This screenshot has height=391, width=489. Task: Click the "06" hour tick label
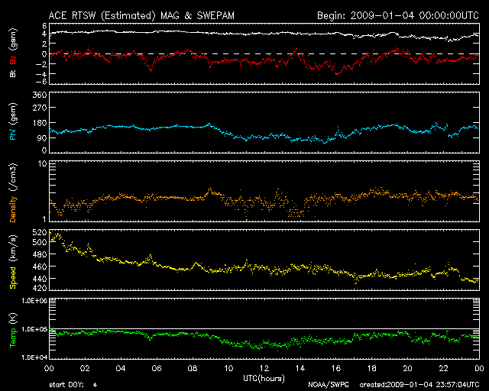pyautogui.click(x=157, y=369)
